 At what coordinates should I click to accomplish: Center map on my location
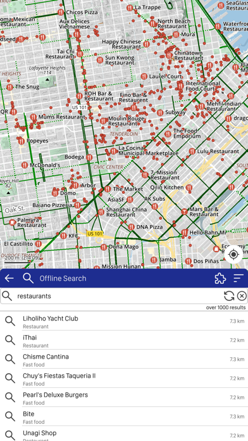click(233, 255)
